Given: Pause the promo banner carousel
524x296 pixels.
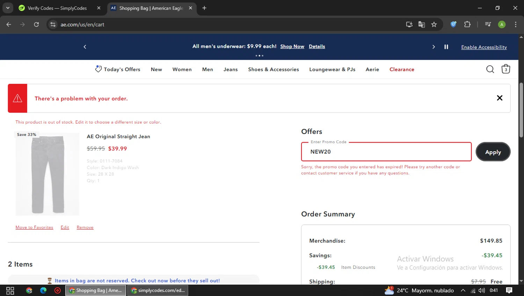Looking at the screenshot, I should pyautogui.click(x=446, y=47).
